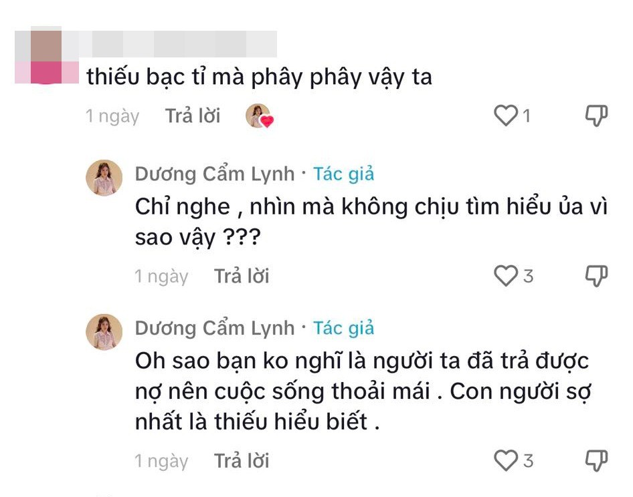Screen dimensions: 633x497
Task: Like the reply about 'trả được nợ'
Action: click(x=506, y=460)
